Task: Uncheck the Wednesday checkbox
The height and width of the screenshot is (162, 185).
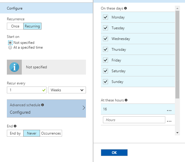Action: [x=105, y=39]
